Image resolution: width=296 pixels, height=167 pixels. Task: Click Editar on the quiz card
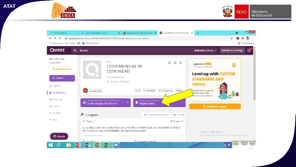coord(179,91)
